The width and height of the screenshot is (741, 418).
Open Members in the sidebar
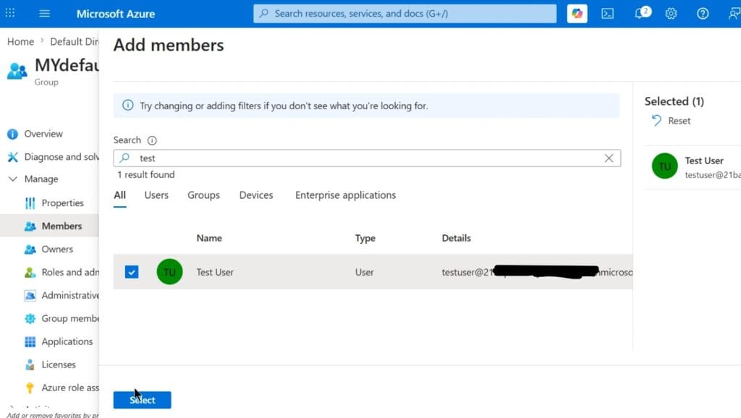pos(62,226)
